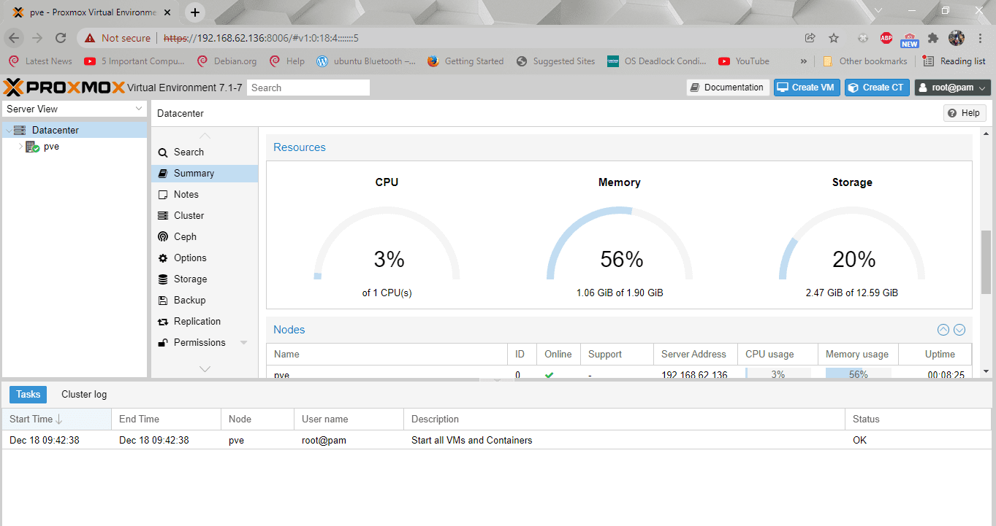
Task: Switch to the Cluster log tab
Action: click(84, 395)
